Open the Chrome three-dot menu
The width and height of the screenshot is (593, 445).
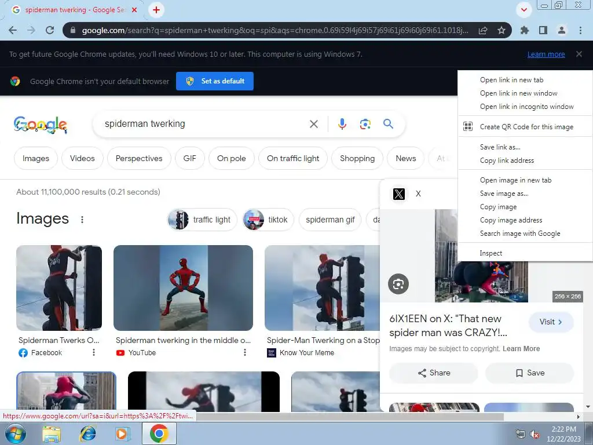coord(580,30)
